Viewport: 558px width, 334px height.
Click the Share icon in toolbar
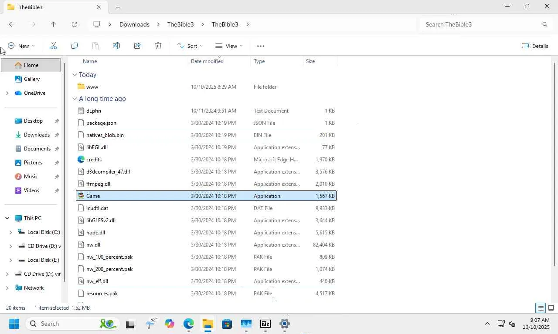point(137,46)
